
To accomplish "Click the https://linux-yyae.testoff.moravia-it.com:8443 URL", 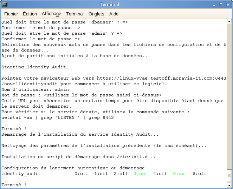I will click(x=161, y=78).
